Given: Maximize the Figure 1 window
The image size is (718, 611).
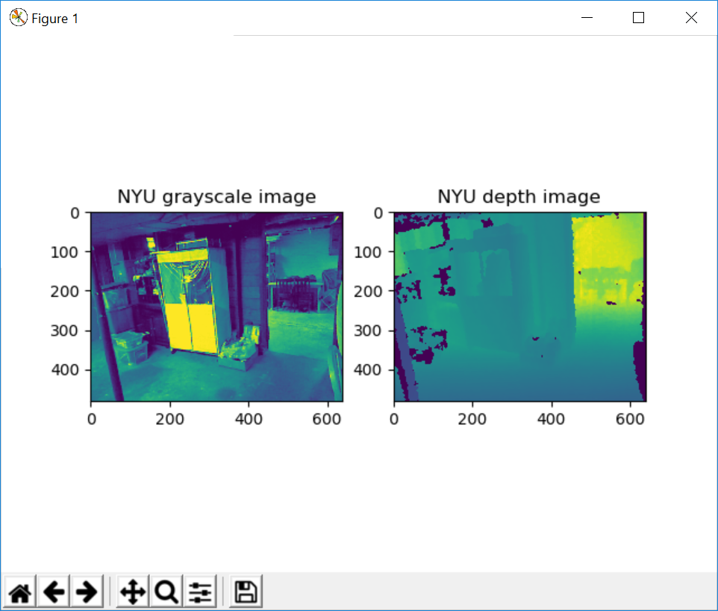Looking at the screenshot, I should [638, 18].
